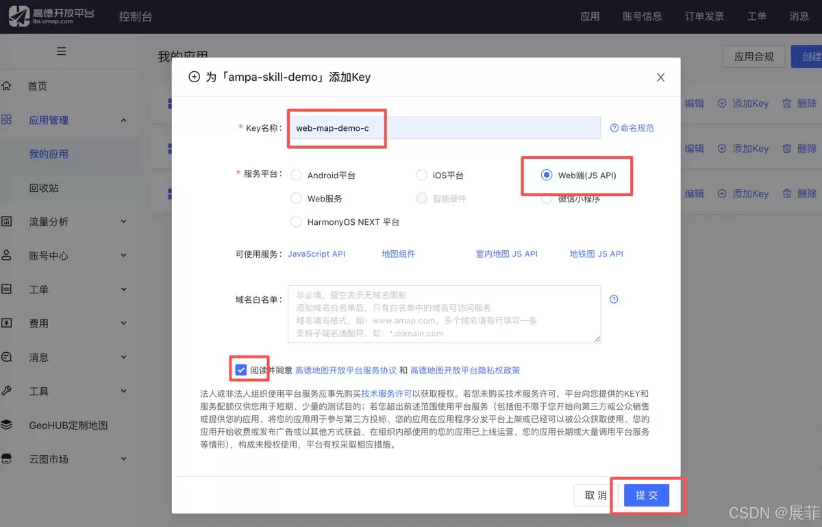Click the 添加Key plus icon in the second row
822x527 pixels.
pos(722,149)
